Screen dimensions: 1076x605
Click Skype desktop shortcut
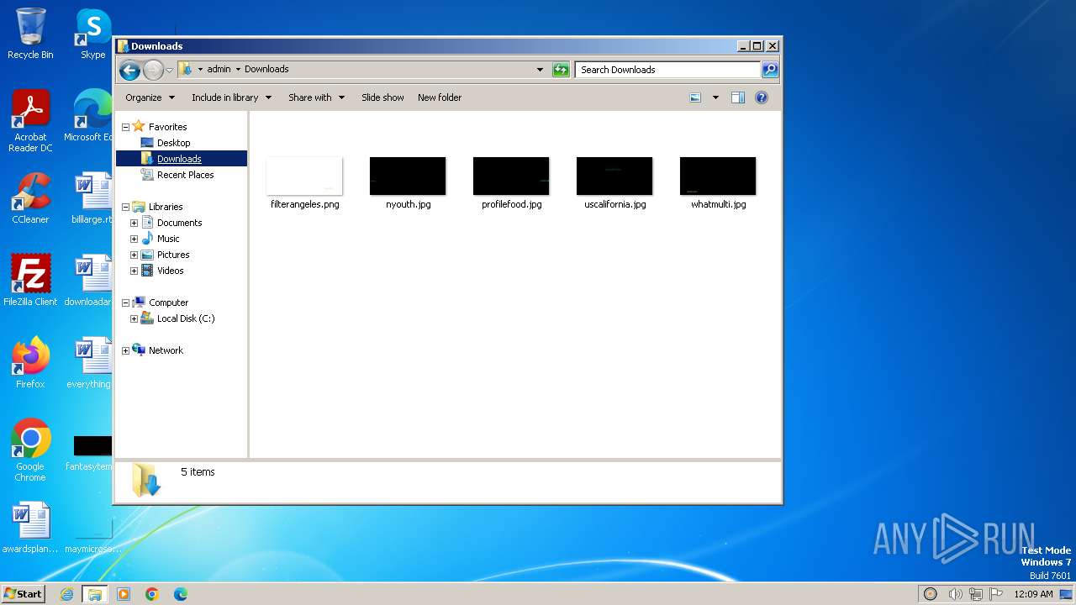click(93, 34)
